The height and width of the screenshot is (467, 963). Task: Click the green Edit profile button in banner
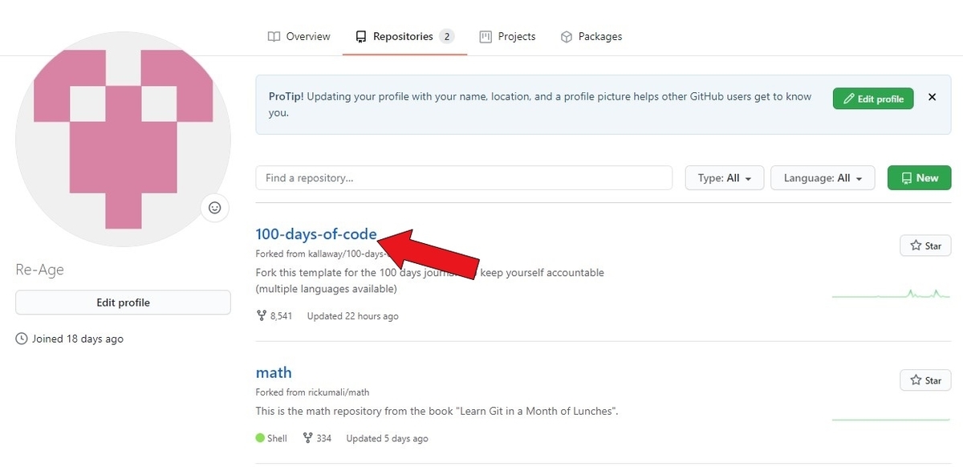click(x=872, y=99)
